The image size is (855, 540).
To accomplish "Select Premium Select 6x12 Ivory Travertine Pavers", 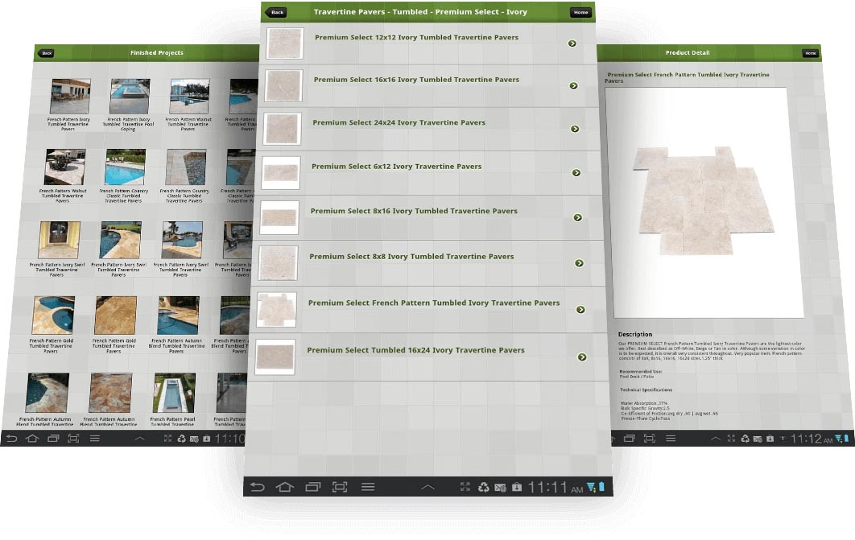I will point(396,167).
